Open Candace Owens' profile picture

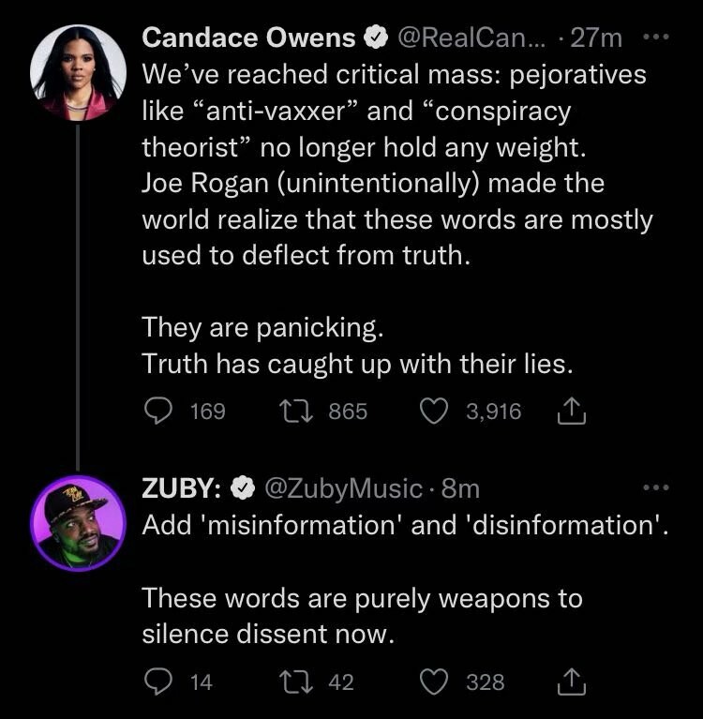(x=78, y=72)
